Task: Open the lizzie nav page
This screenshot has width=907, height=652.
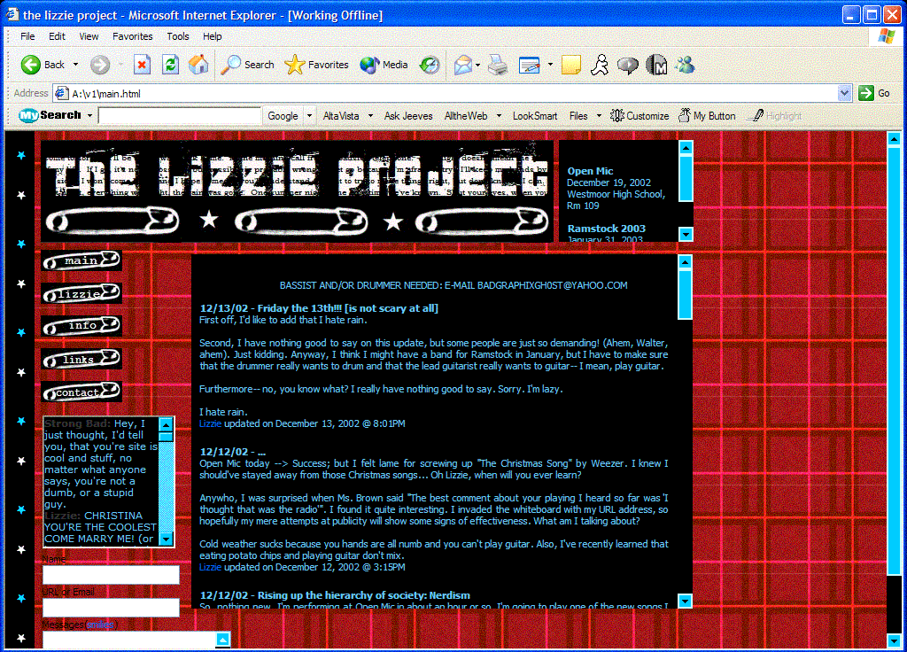Action: [81, 294]
